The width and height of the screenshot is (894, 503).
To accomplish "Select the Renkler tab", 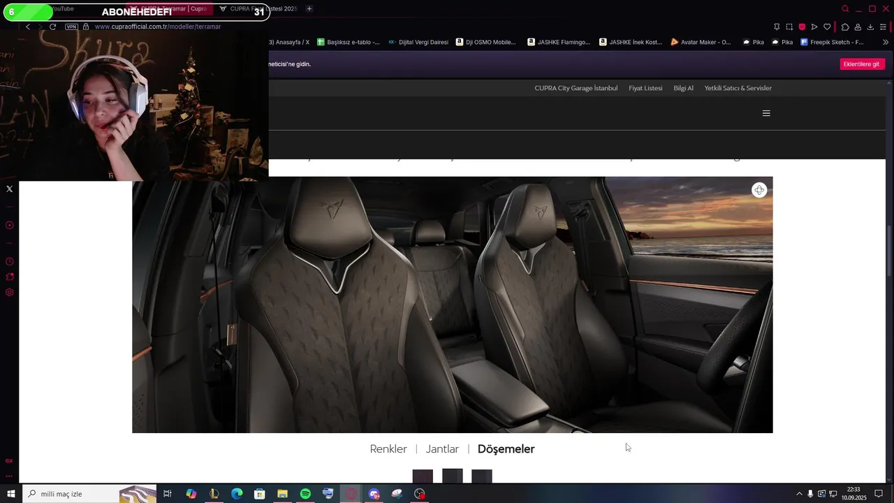I will click(x=388, y=449).
